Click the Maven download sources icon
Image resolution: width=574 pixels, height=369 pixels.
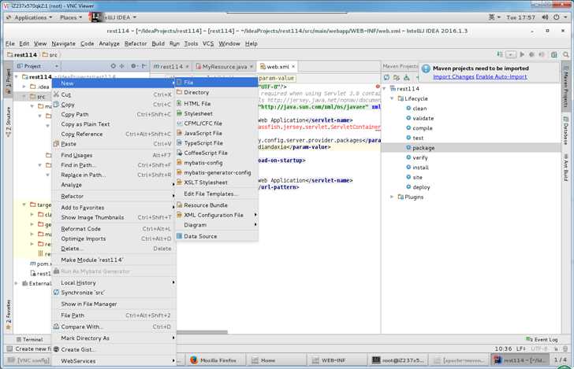(x=406, y=77)
